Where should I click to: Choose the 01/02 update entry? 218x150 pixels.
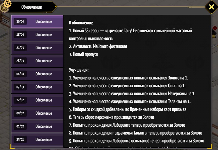[x=37, y=126]
